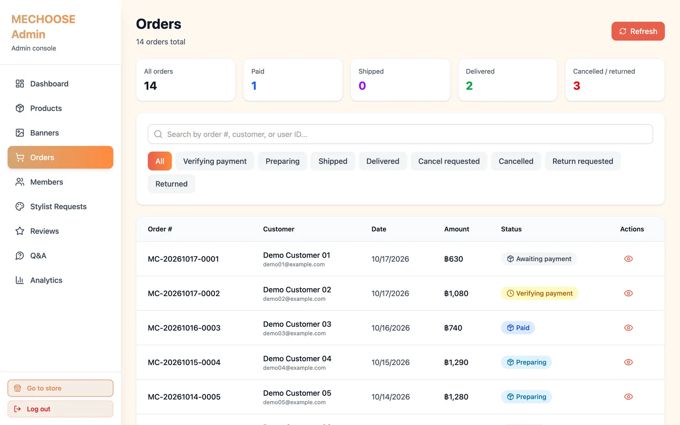View order MC-20261017-0001 via eye icon

click(628, 259)
